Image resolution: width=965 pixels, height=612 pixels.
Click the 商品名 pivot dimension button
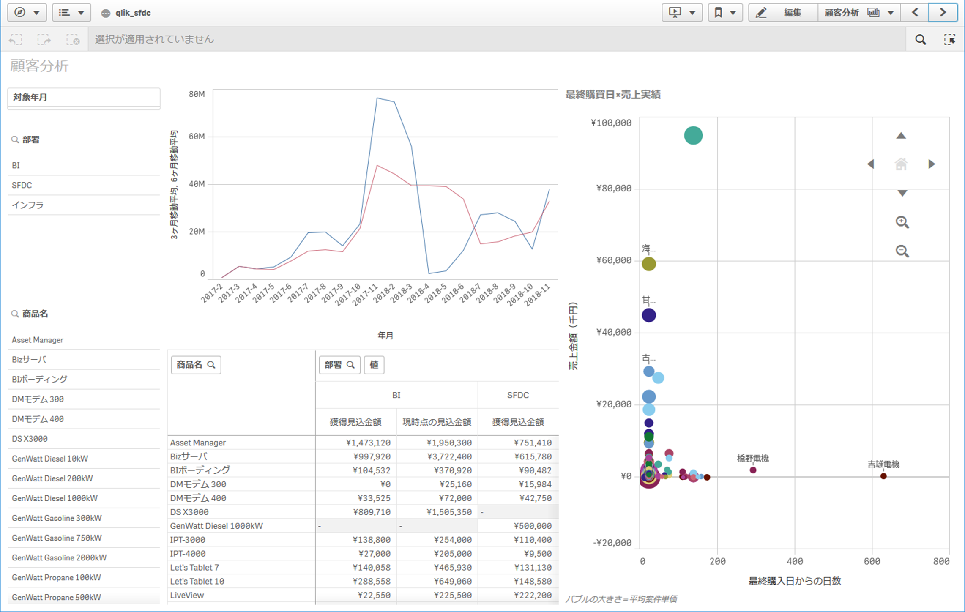click(x=196, y=365)
